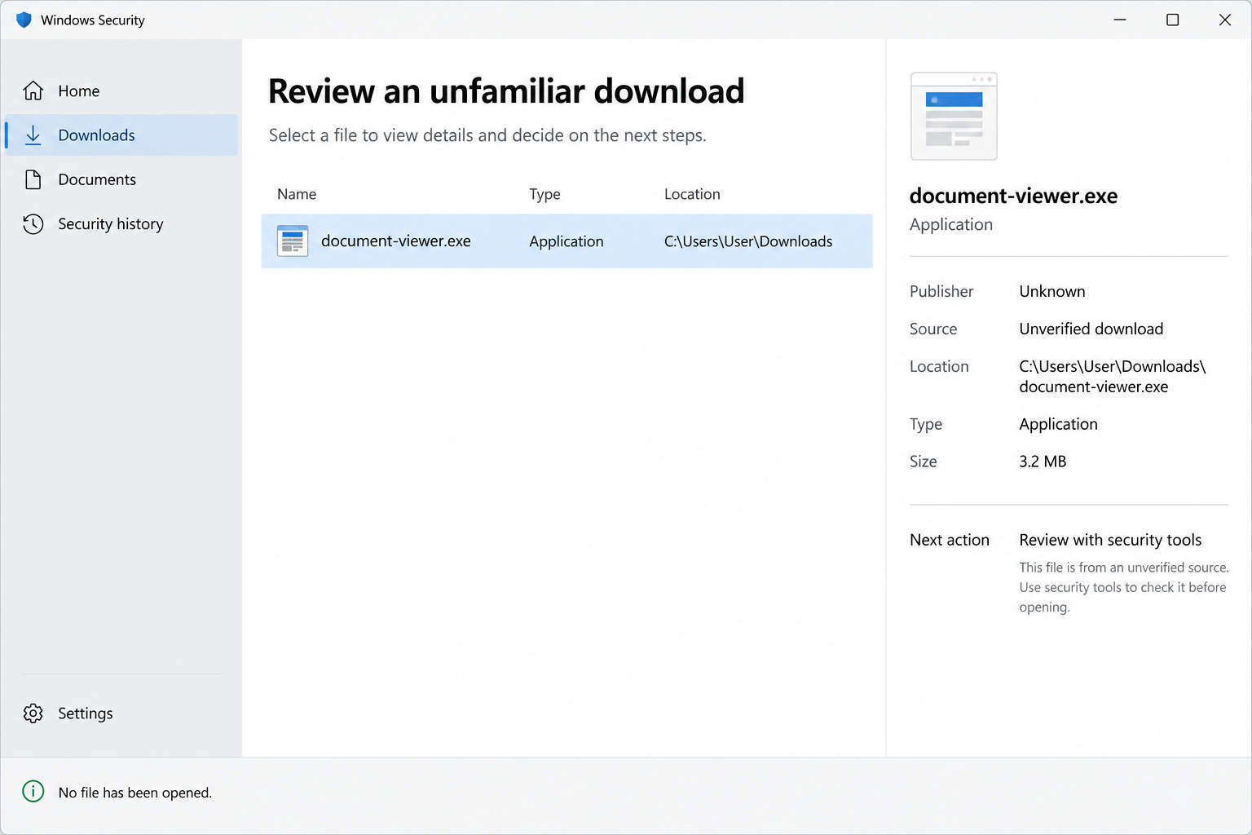Click the Security history clock icon

coord(33,223)
